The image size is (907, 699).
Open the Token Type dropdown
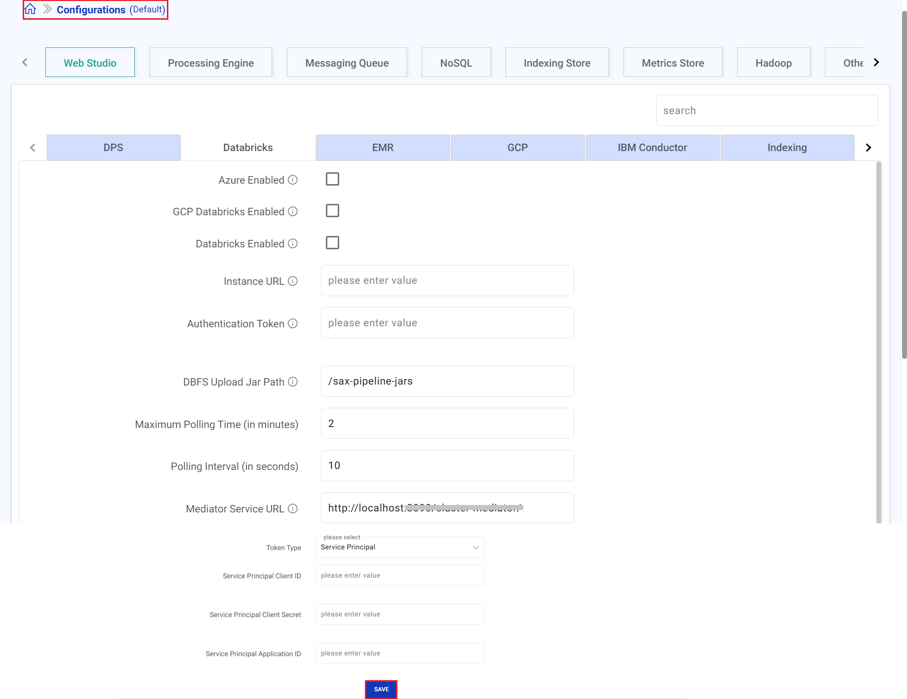tap(400, 547)
